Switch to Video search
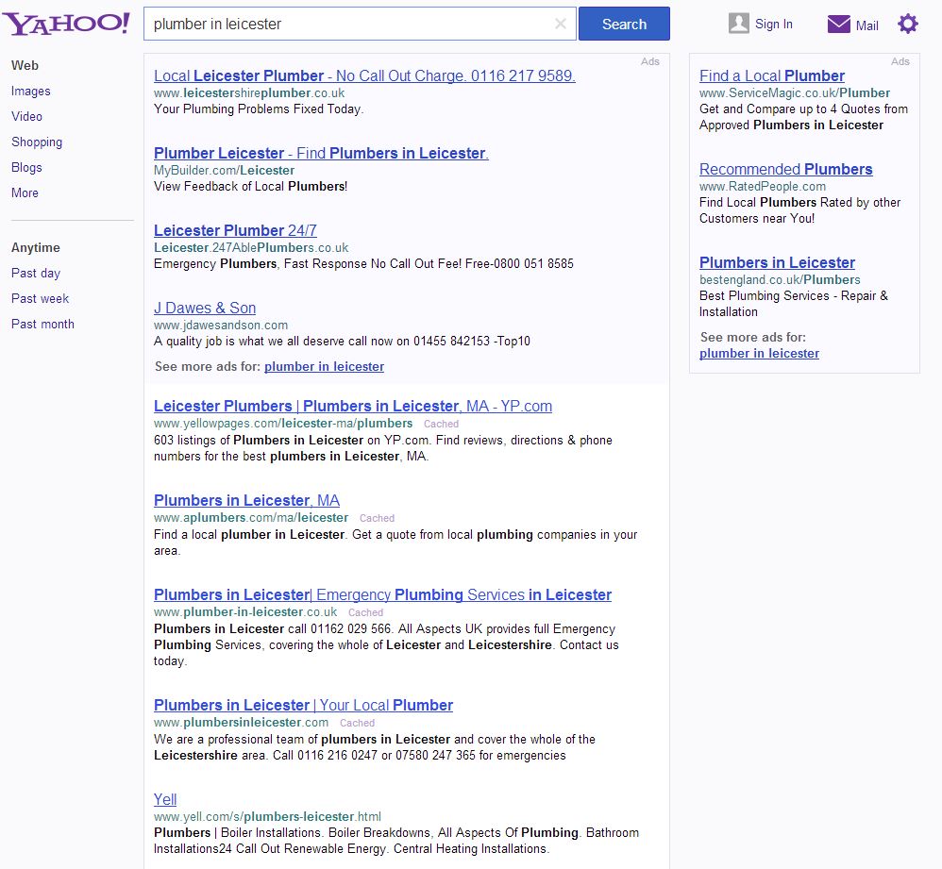 [26, 117]
